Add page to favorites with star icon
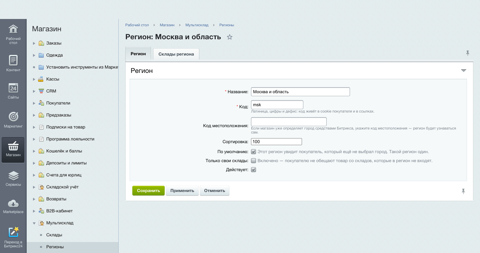 coord(229,37)
